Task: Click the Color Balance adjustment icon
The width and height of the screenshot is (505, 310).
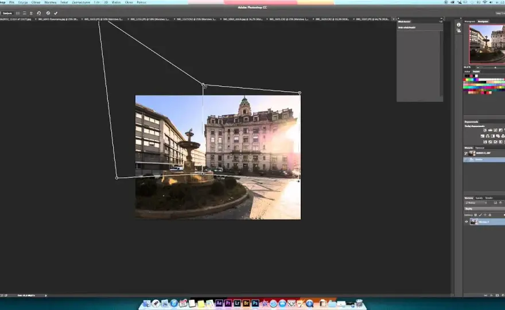Action: click(x=488, y=136)
